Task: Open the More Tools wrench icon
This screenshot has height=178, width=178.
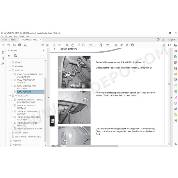Action: tap(176, 121)
